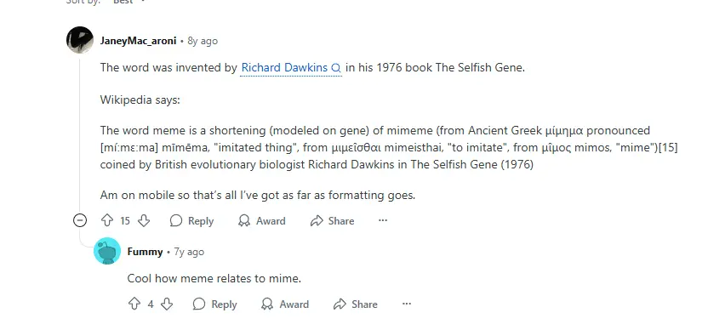The image size is (708, 330).
Task: Open Fummy username profile
Action: pos(145,252)
